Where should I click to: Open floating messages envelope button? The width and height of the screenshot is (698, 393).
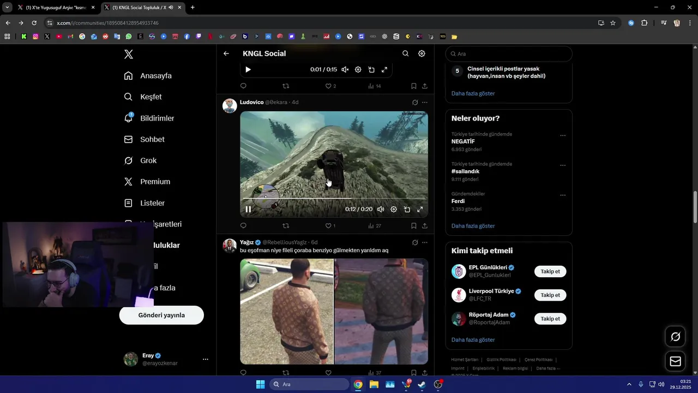[x=675, y=361]
